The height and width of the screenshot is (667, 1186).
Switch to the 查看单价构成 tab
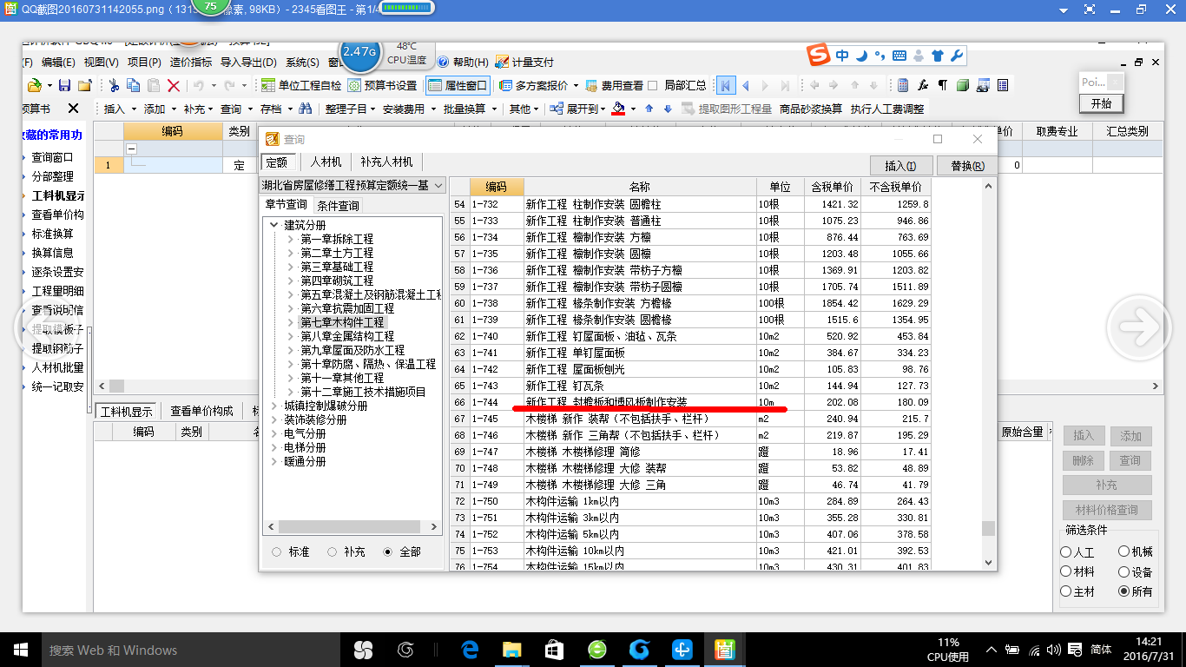tap(202, 411)
